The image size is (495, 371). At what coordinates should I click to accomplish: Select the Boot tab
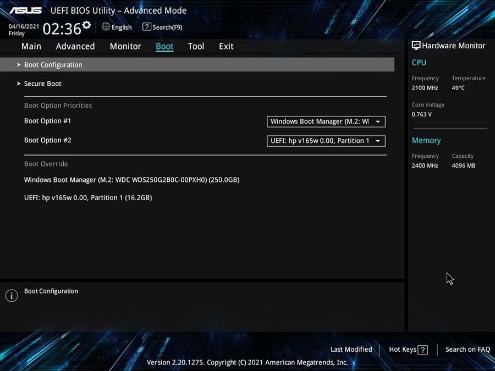tap(164, 46)
